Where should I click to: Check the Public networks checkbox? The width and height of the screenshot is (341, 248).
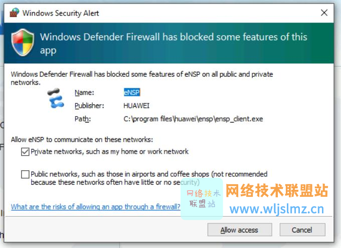pyautogui.click(x=25, y=174)
